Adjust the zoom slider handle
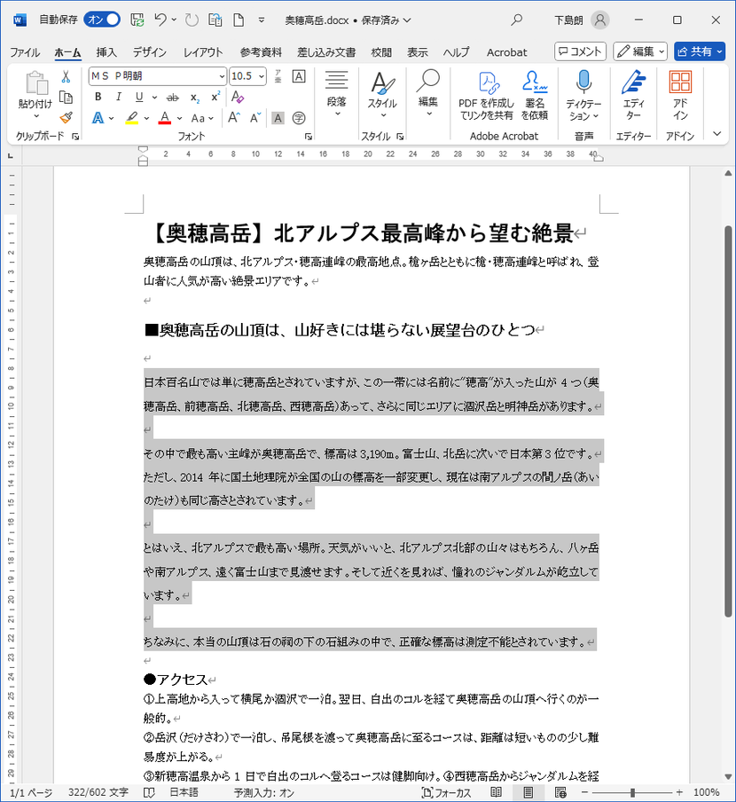The image size is (736, 802). point(633,792)
